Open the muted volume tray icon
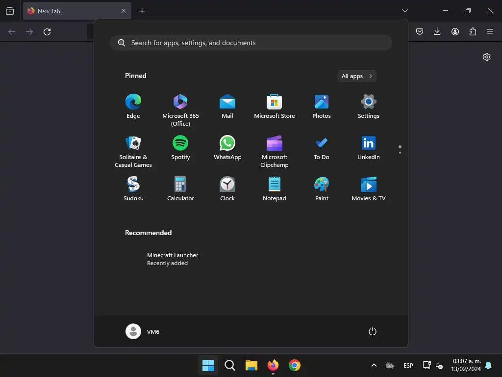 pos(439,365)
